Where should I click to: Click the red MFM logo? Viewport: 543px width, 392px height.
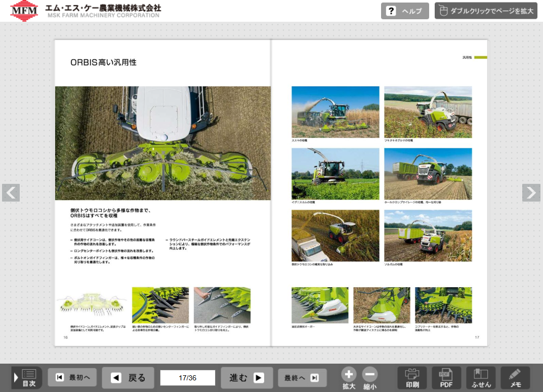24,11
